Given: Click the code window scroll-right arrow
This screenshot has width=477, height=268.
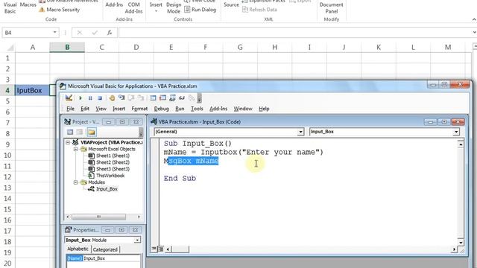Looking at the screenshot, I should coord(454,249).
